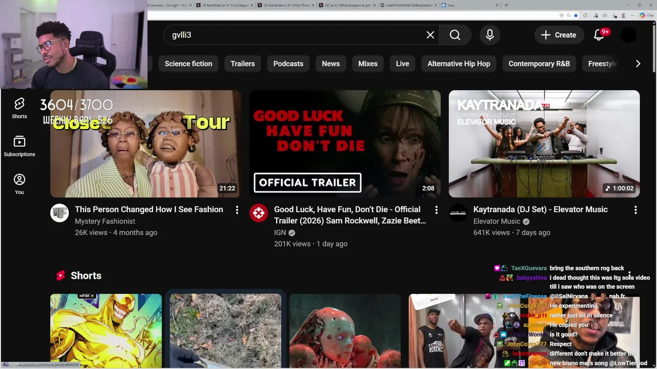Open the Good Luck Have Fun Don't Die thumbnail
Viewport: 657px width, 369px height.
point(345,143)
